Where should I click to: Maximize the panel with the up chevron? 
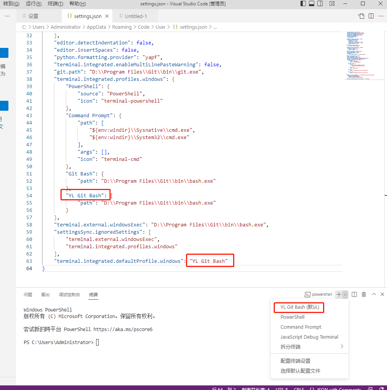[374, 294]
